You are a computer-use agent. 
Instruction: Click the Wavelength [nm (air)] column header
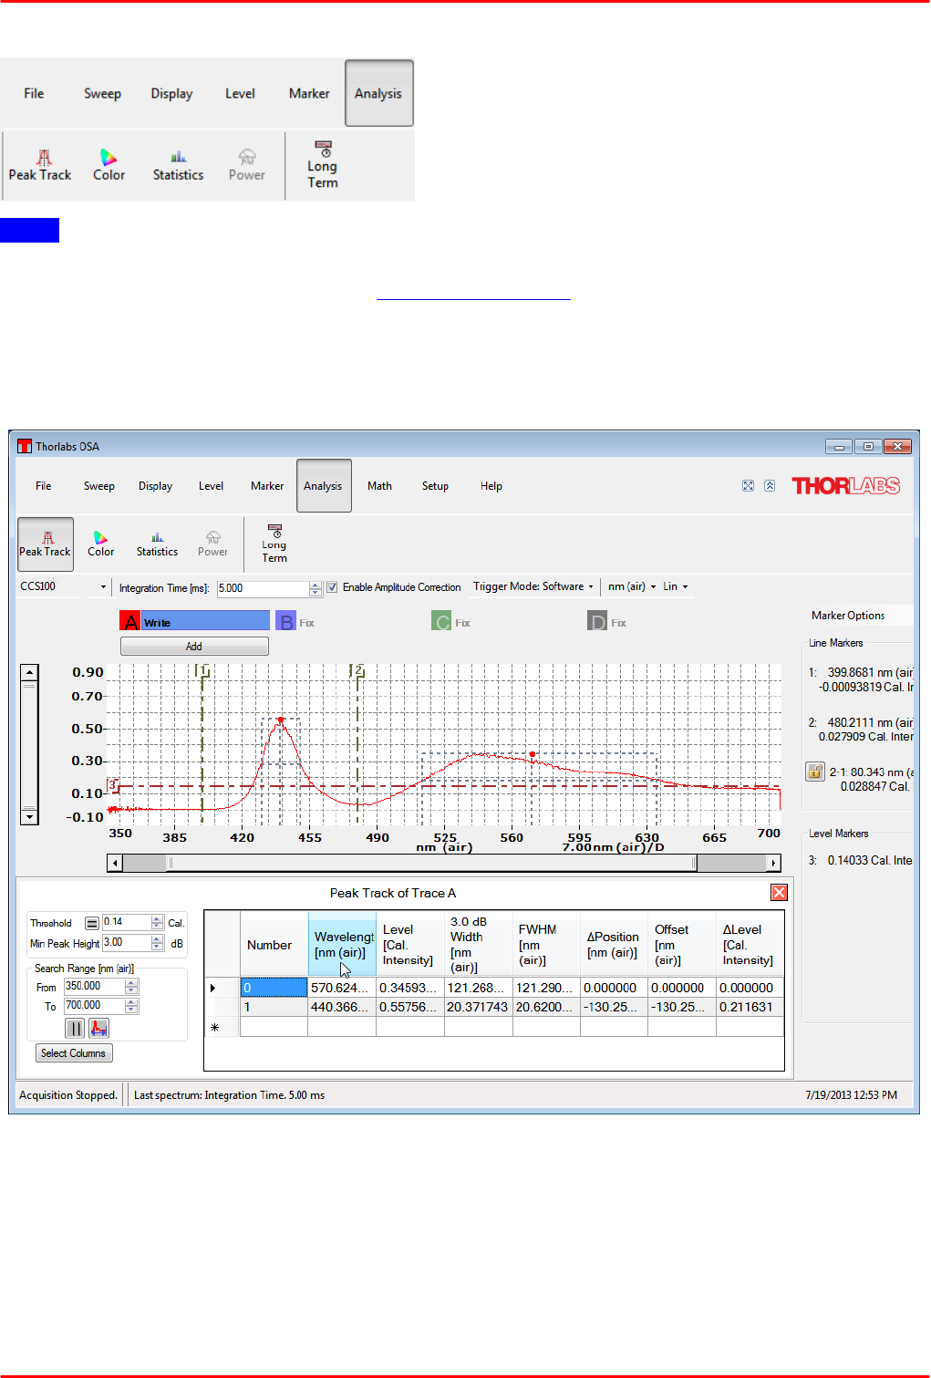[x=342, y=945]
